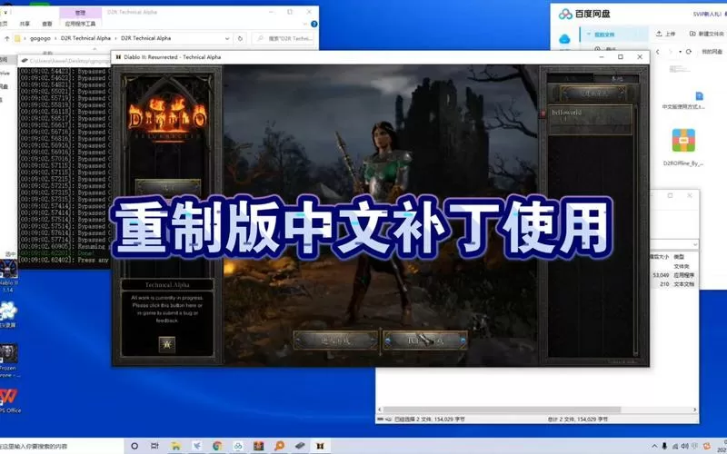
Task: Click the horizontal scrollbar in the lower-right window
Action: pyautogui.click(x=502, y=410)
